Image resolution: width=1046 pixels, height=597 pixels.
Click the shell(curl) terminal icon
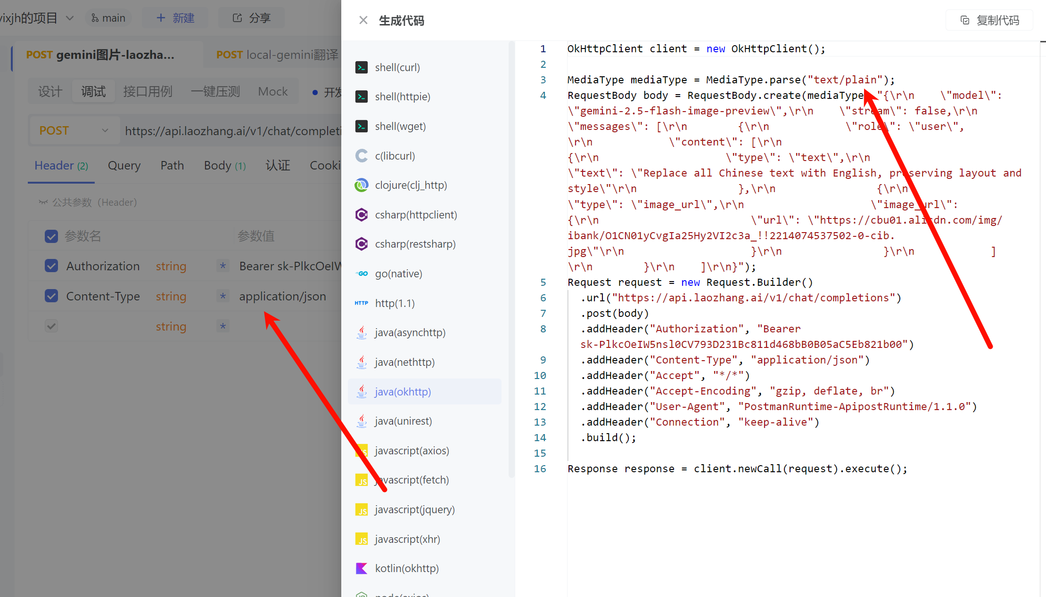[362, 67]
